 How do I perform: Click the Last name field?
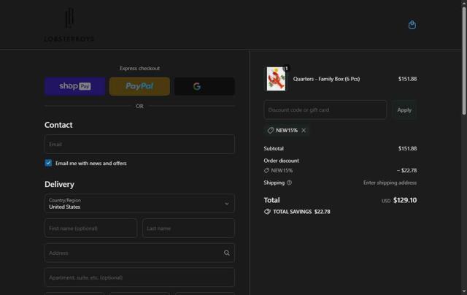[x=188, y=229]
